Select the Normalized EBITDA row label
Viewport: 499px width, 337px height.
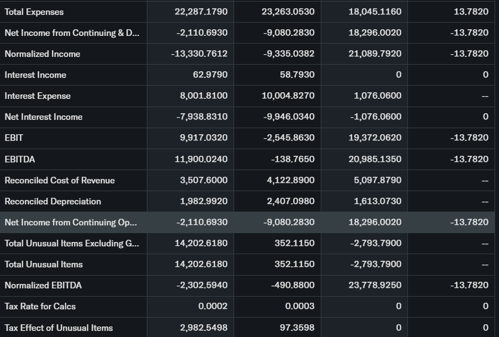[x=43, y=285]
